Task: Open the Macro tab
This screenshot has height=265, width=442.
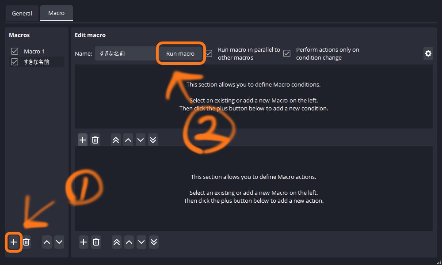Action: pyautogui.click(x=56, y=13)
